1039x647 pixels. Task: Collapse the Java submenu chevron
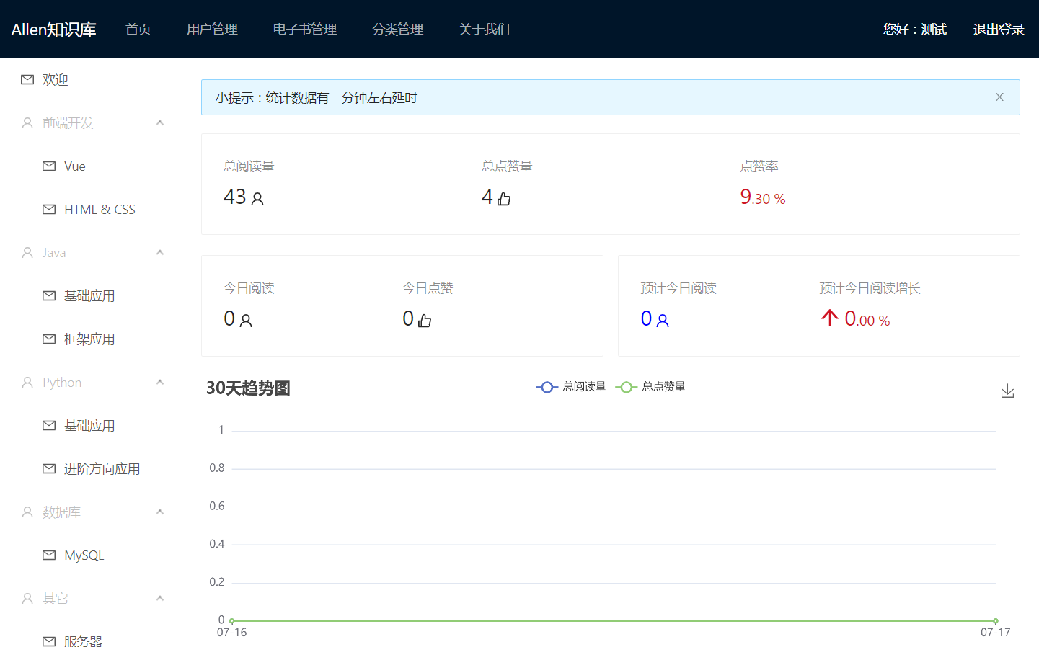click(x=160, y=253)
